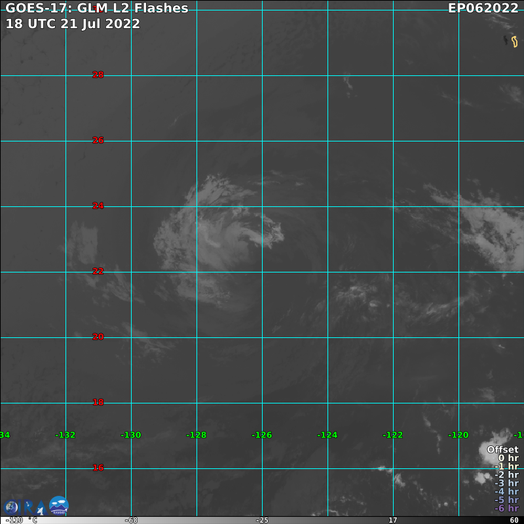Click the -110 °C colorbar label

(22, 520)
